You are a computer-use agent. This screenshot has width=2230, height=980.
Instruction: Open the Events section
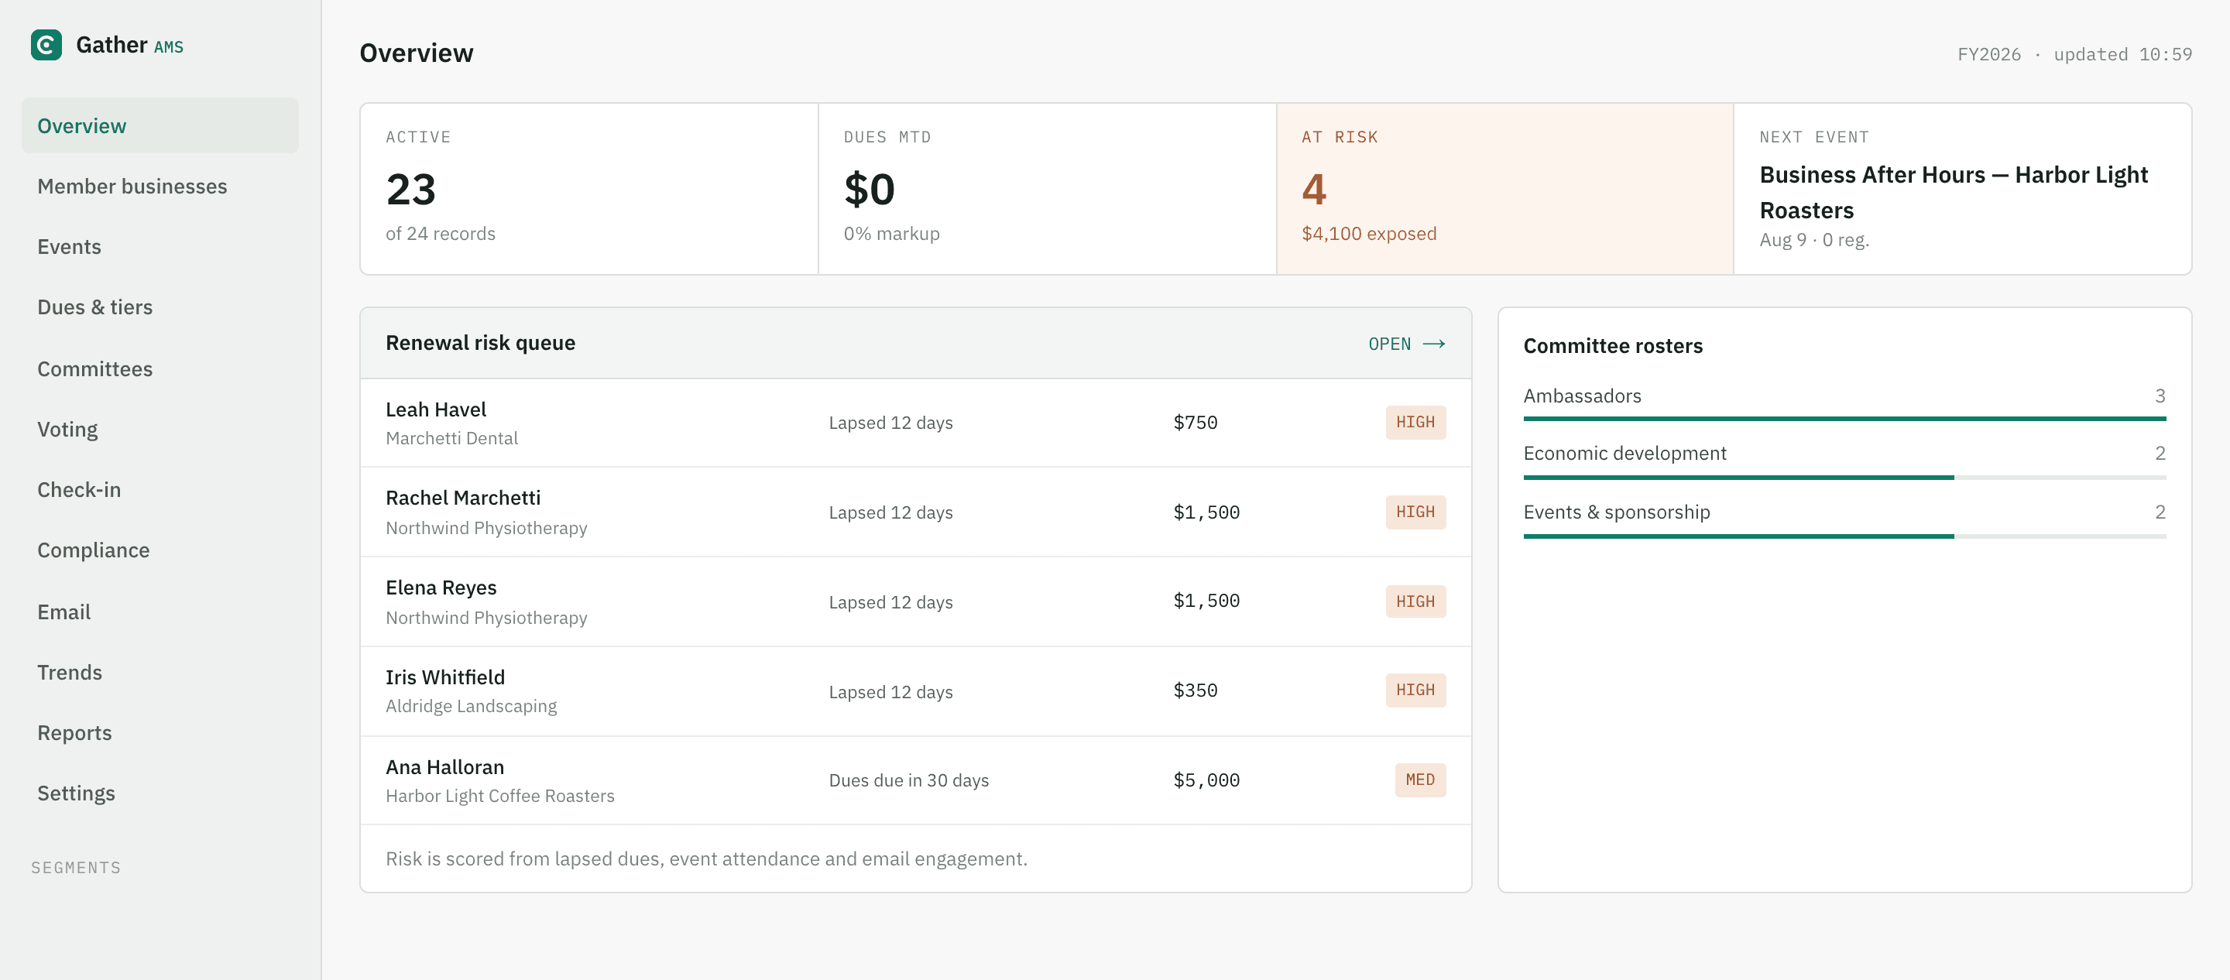tap(160, 247)
